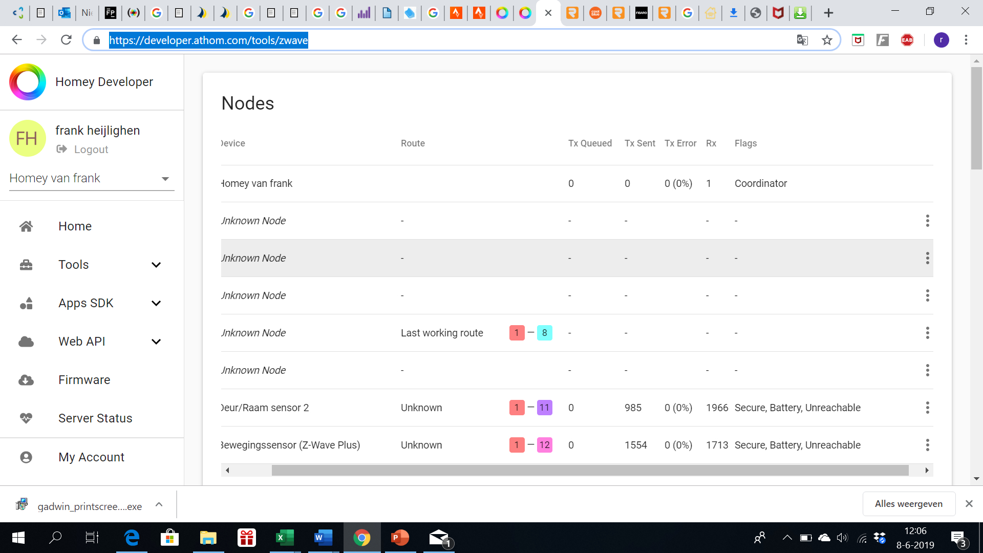983x553 pixels.
Task: Click node 11 purple route badge
Action: point(544,408)
